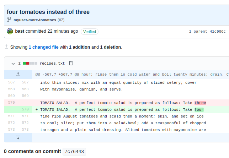This screenshot has height=158, width=229.
Task: Open the myuser-more-tomatoes branch
Action: point(35,20)
